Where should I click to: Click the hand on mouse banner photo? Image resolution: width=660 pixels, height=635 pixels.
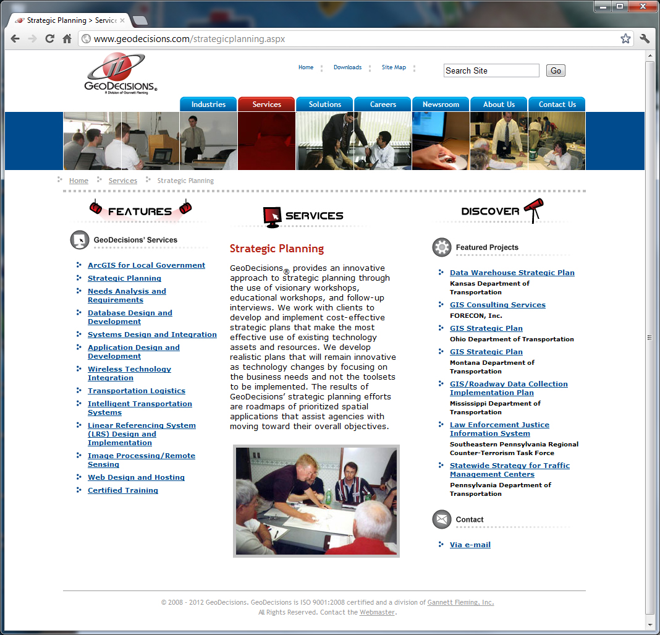(x=441, y=141)
